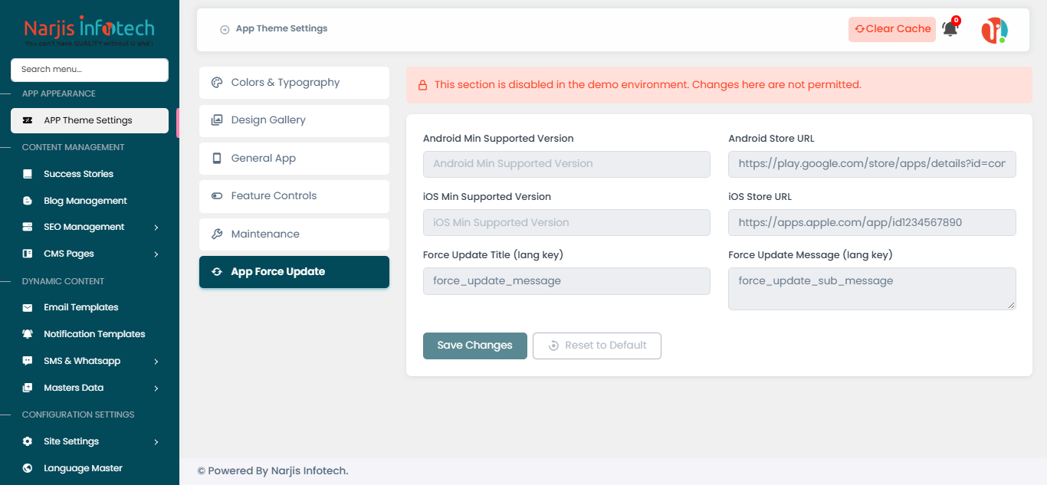Switch to the Feature Controls tab
Viewport: 1047px width, 485px height.
(x=294, y=196)
